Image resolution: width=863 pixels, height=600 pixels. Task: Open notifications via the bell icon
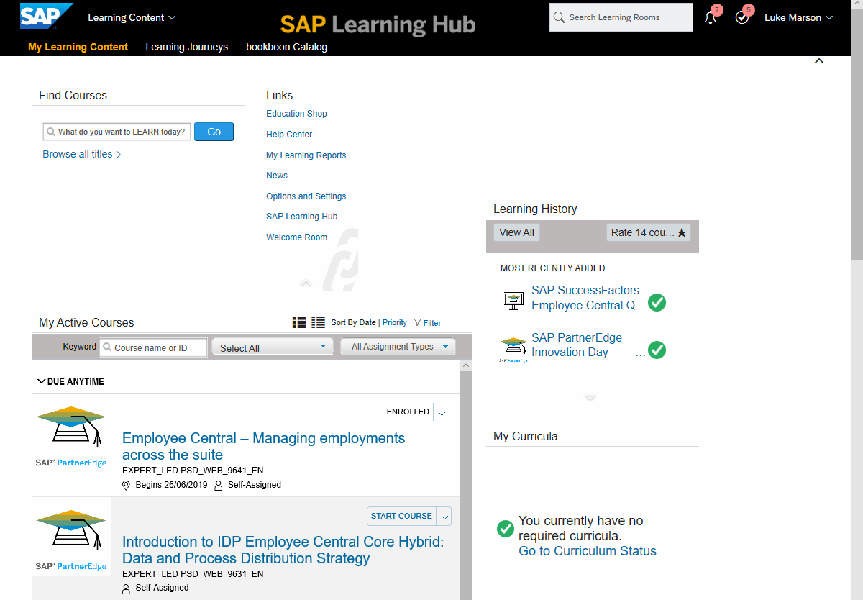(x=711, y=17)
